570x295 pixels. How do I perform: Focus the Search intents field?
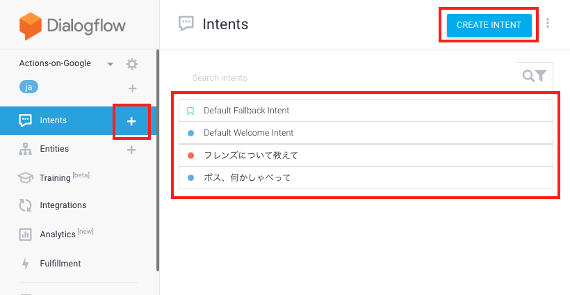coord(349,77)
